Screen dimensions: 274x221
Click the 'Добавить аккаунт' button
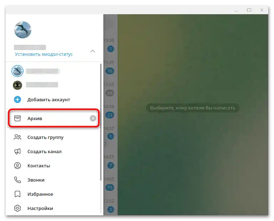tap(53, 99)
